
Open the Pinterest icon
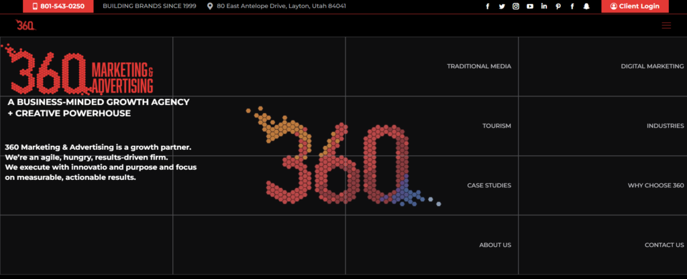tap(558, 6)
